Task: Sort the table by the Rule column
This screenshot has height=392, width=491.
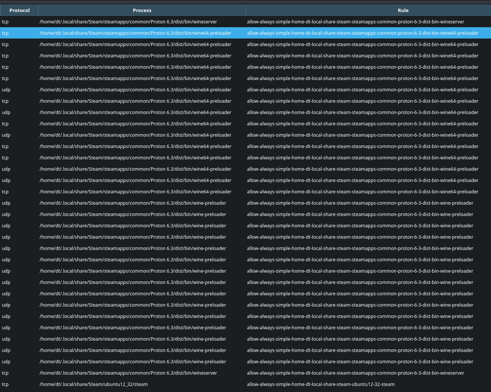Action: pos(403,10)
